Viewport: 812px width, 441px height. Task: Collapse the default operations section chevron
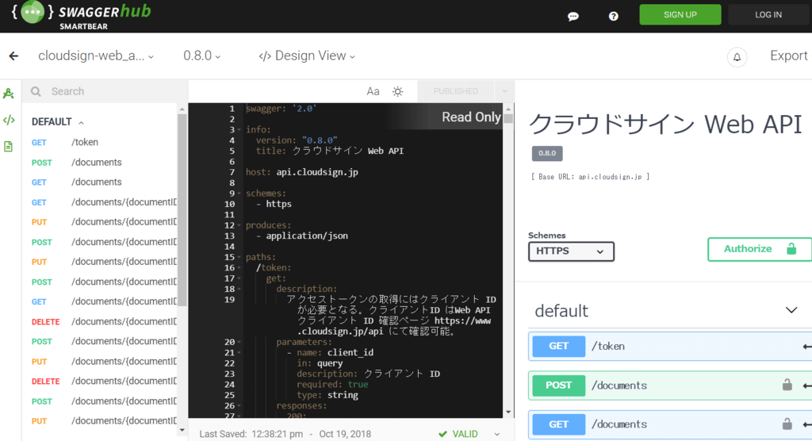pos(791,310)
